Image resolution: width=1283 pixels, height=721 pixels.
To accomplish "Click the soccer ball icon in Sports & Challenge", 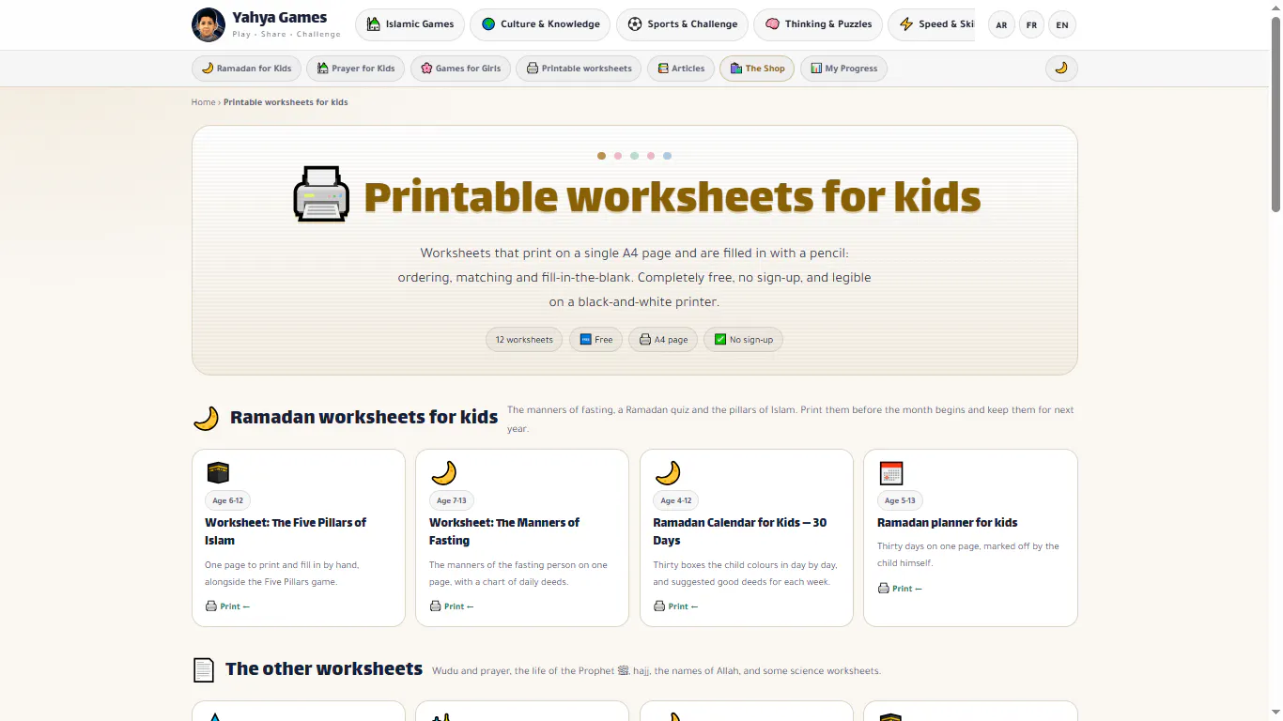I will point(635,24).
